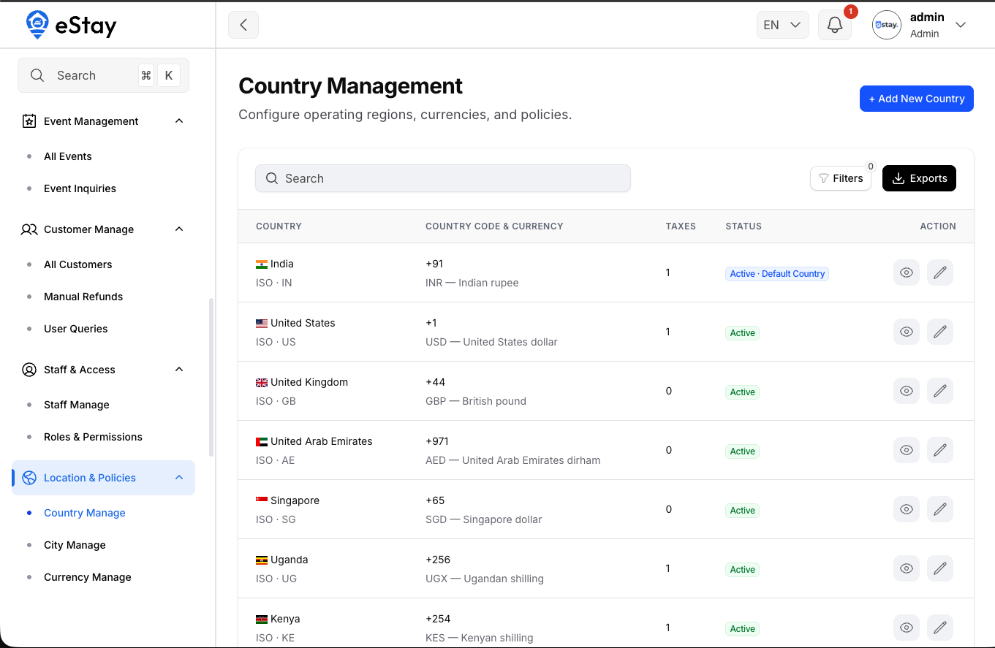Open Roles & Permissions
995x648 pixels.
pyautogui.click(x=93, y=437)
